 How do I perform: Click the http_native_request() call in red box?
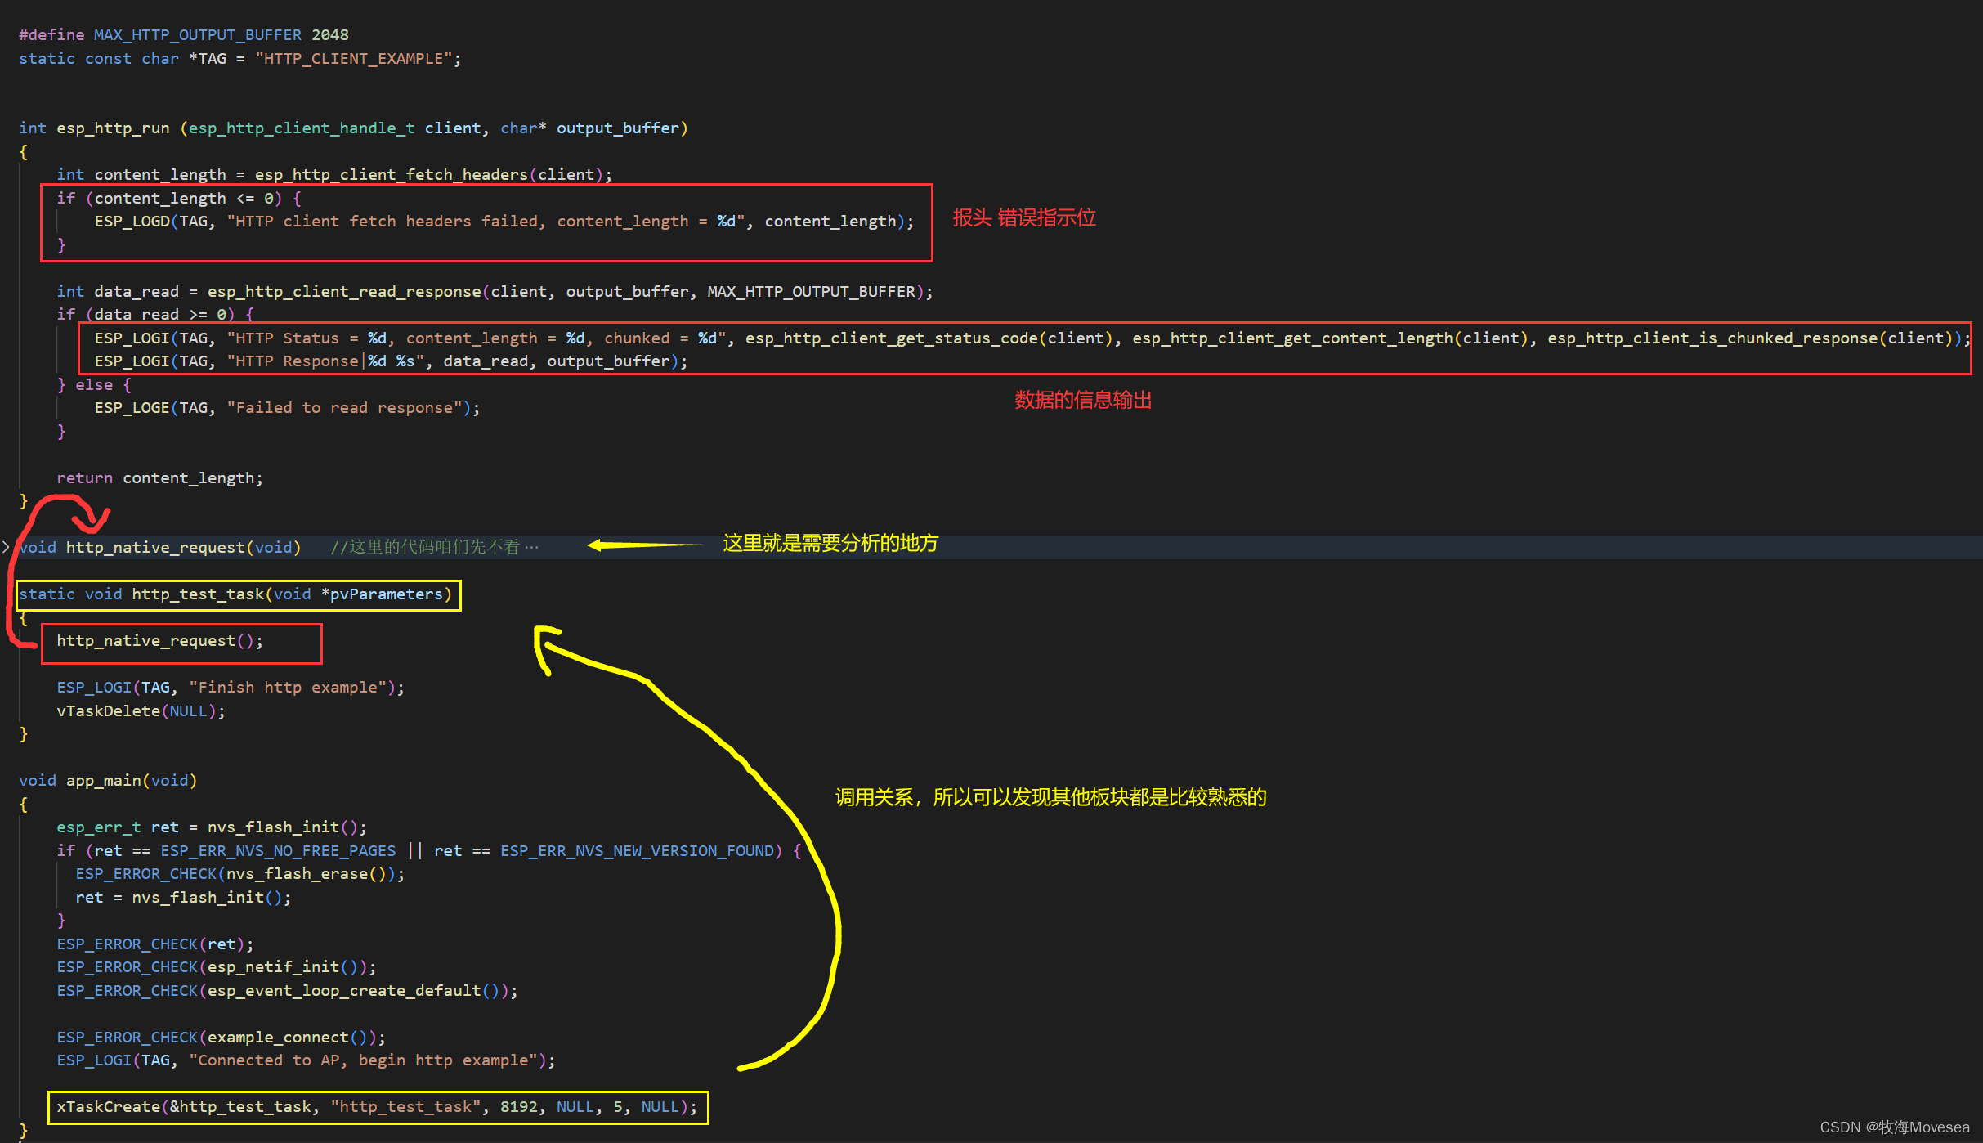[x=159, y=641]
